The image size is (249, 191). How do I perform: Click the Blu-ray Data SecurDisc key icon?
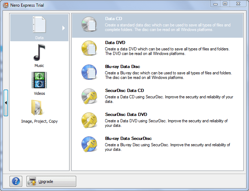pyautogui.click(x=89, y=144)
